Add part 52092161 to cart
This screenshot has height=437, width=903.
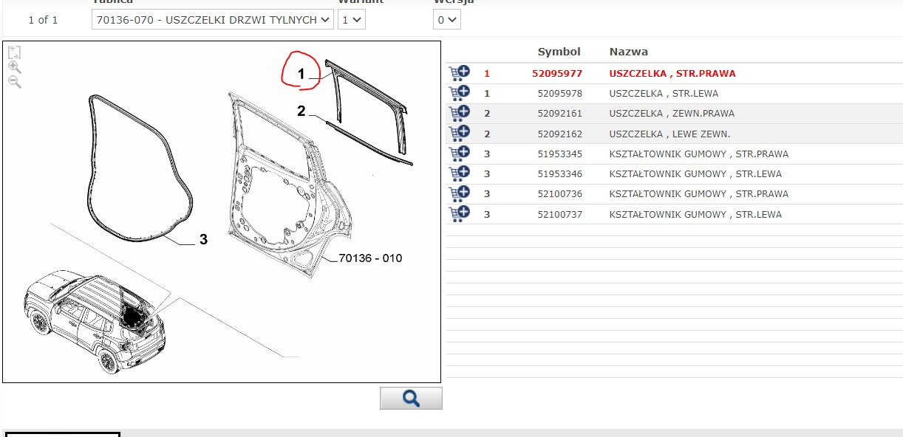[x=459, y=113]
